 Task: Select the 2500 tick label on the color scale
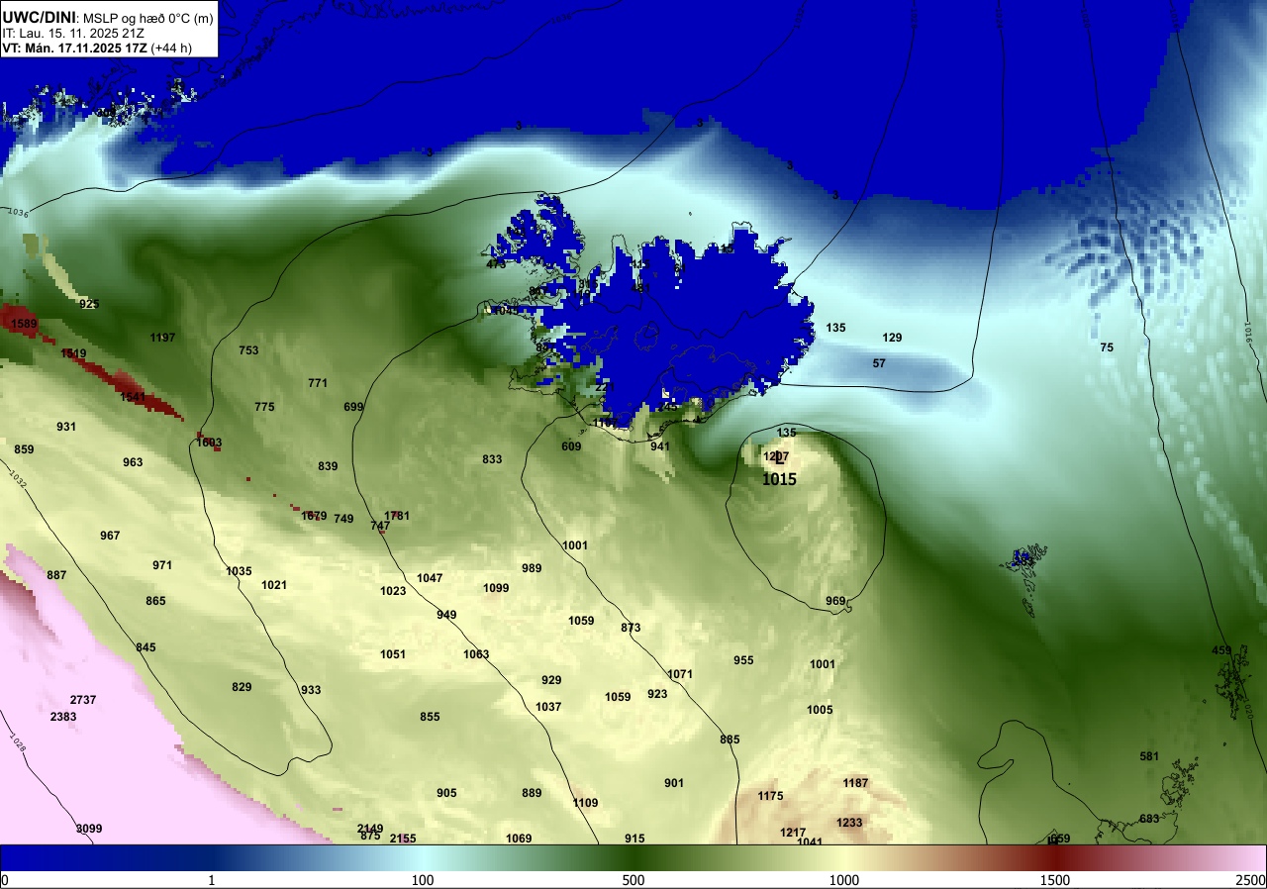coord(1251,880)
